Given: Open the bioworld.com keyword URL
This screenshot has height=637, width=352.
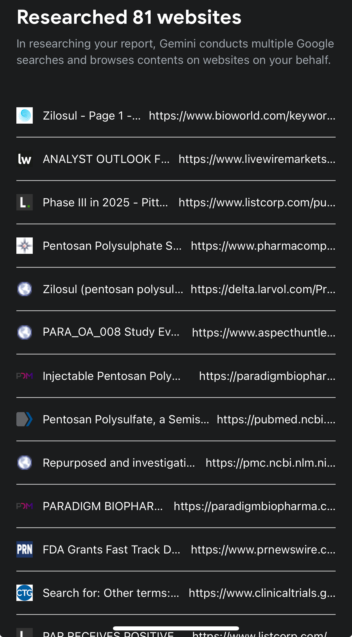Looking at the screenshot, I should pos(242,116).
